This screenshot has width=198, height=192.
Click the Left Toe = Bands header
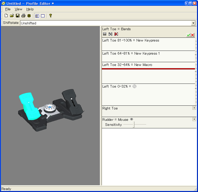[116, 29]
